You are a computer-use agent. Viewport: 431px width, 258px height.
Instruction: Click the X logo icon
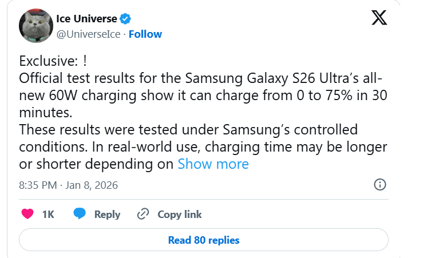click(x=378, y=19)
